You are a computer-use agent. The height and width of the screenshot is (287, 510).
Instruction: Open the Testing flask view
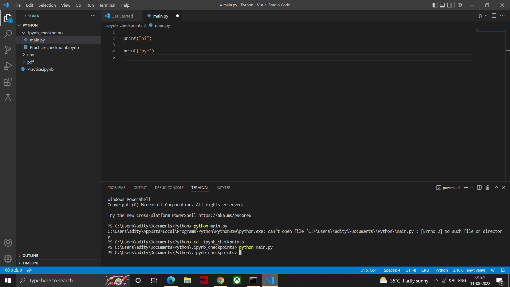click(8, 98)
